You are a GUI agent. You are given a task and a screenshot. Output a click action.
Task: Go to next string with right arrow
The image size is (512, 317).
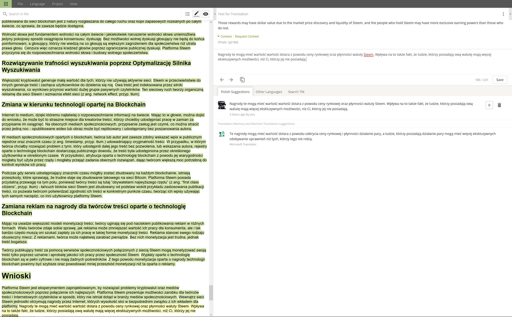[x=231, y=80]
